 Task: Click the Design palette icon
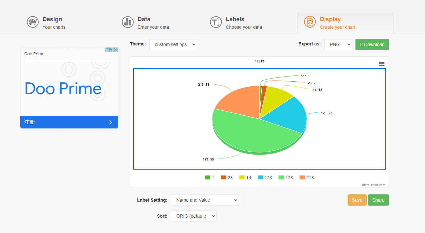pos(33,22)
